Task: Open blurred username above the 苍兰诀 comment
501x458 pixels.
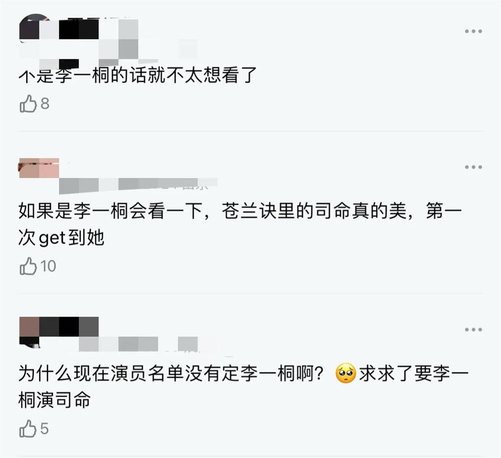Action: [x=138, y=185]
